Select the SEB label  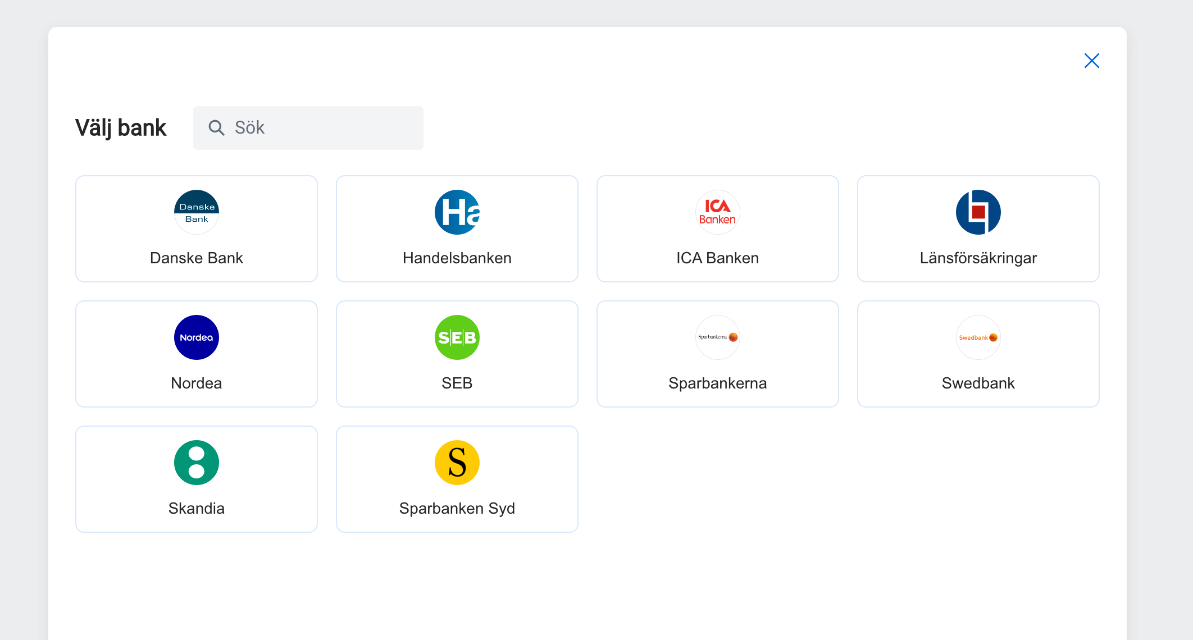tap(457, 383)
